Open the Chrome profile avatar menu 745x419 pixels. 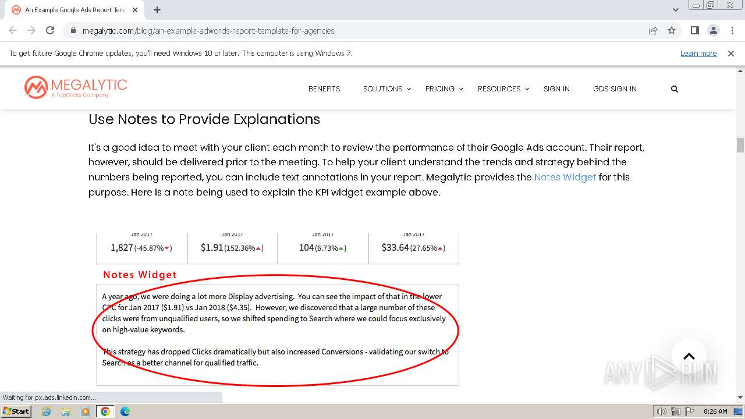[x=713, y=30]
